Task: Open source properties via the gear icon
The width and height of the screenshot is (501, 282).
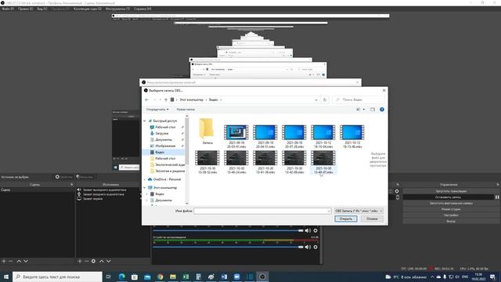Action: [93, 261]
